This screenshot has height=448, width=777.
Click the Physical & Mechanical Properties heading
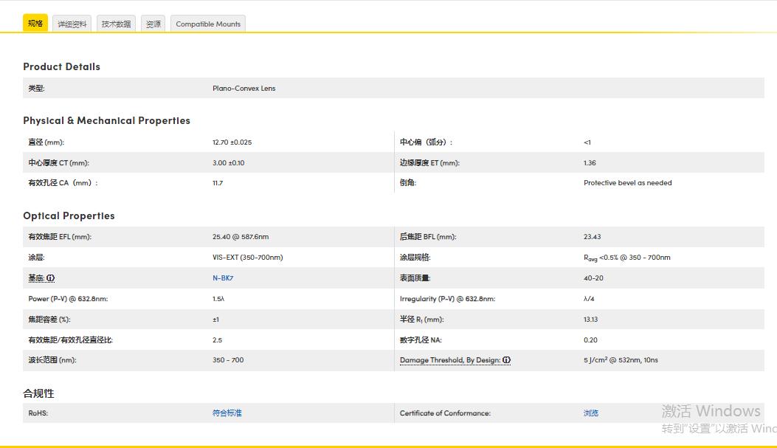[106, 120]
